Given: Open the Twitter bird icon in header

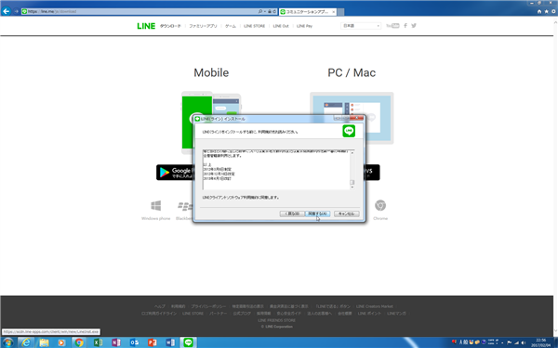Looking at the screenshot, I should coord(414,26).
